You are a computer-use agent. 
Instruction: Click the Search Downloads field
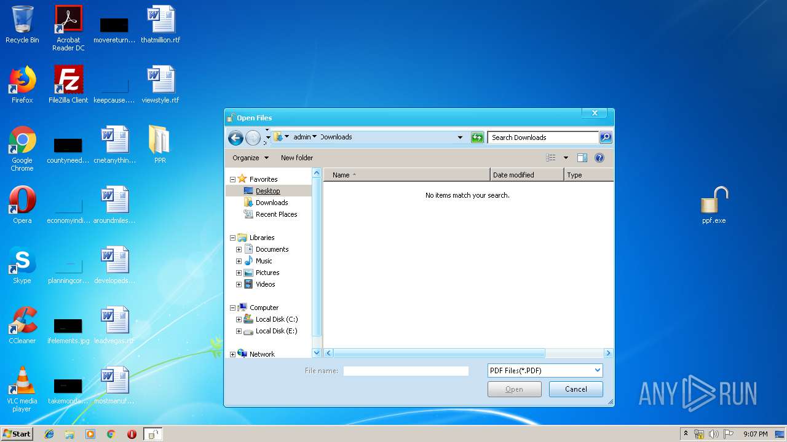click(544, 138)
